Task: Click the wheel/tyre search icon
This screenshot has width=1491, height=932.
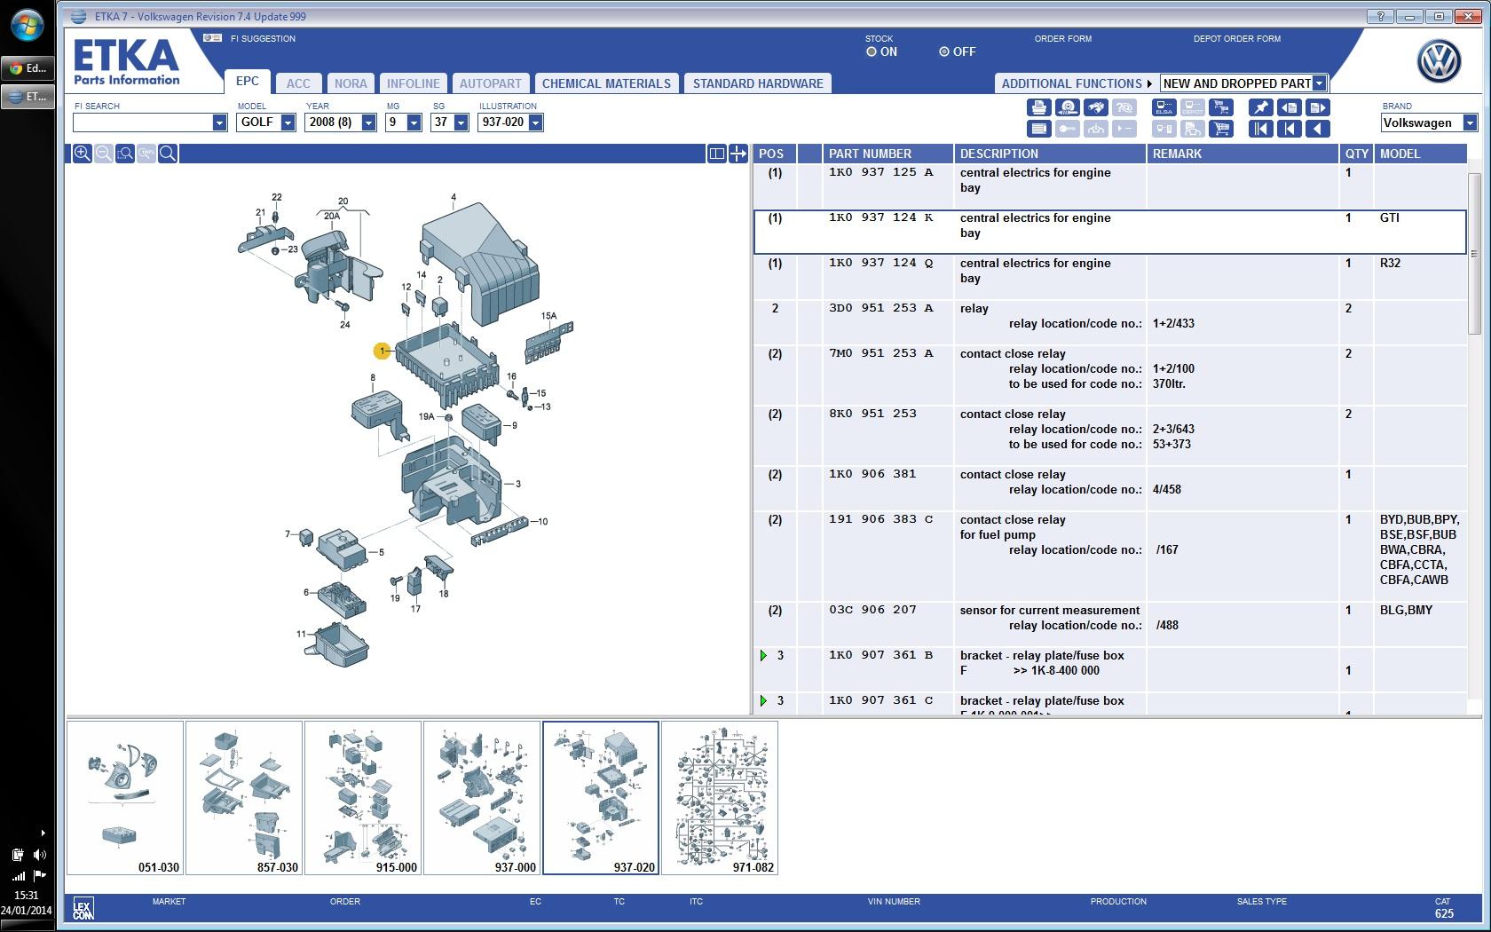Action: pyautogui.click(x=1067, y=107)
